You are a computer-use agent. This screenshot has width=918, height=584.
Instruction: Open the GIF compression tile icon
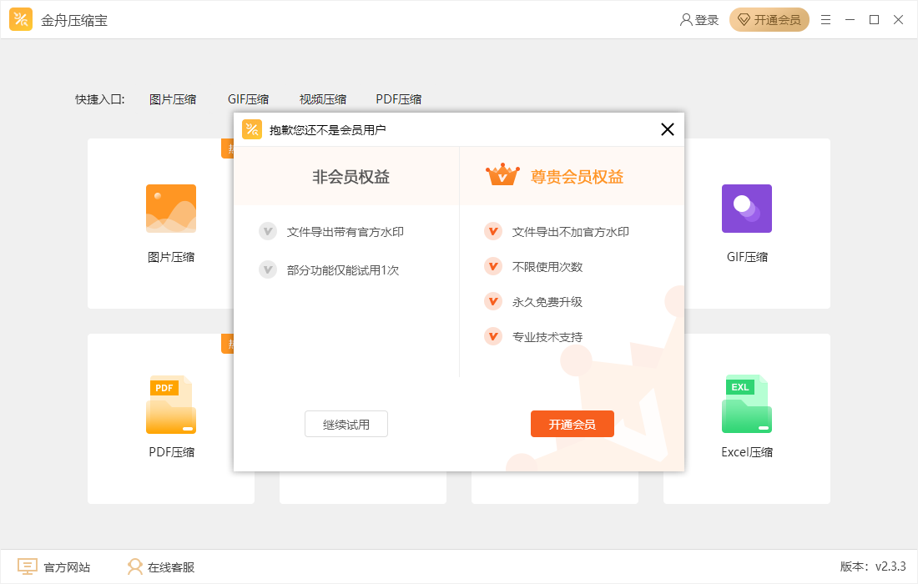tap(746, 209)
